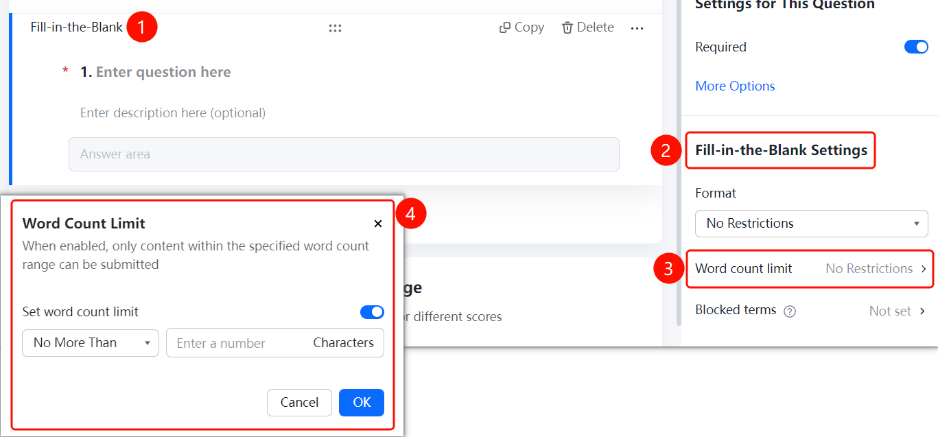Click the Fill-in-the-Blank question type label
Viewport: 938px width, 437px height.
77,27
